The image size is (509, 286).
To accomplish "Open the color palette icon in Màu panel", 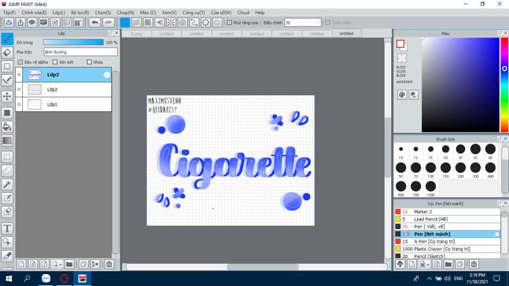I will coord(402,95).
